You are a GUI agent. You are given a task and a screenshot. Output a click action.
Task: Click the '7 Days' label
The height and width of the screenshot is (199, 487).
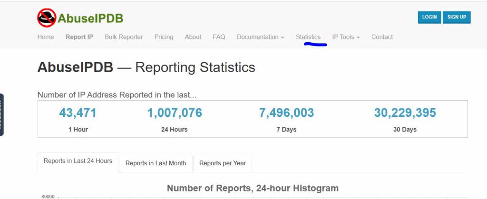click(x=286, y=130)
